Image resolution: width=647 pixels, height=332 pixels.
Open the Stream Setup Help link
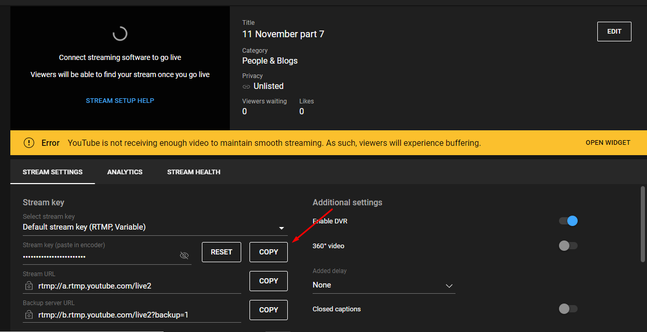coord(120,101)
